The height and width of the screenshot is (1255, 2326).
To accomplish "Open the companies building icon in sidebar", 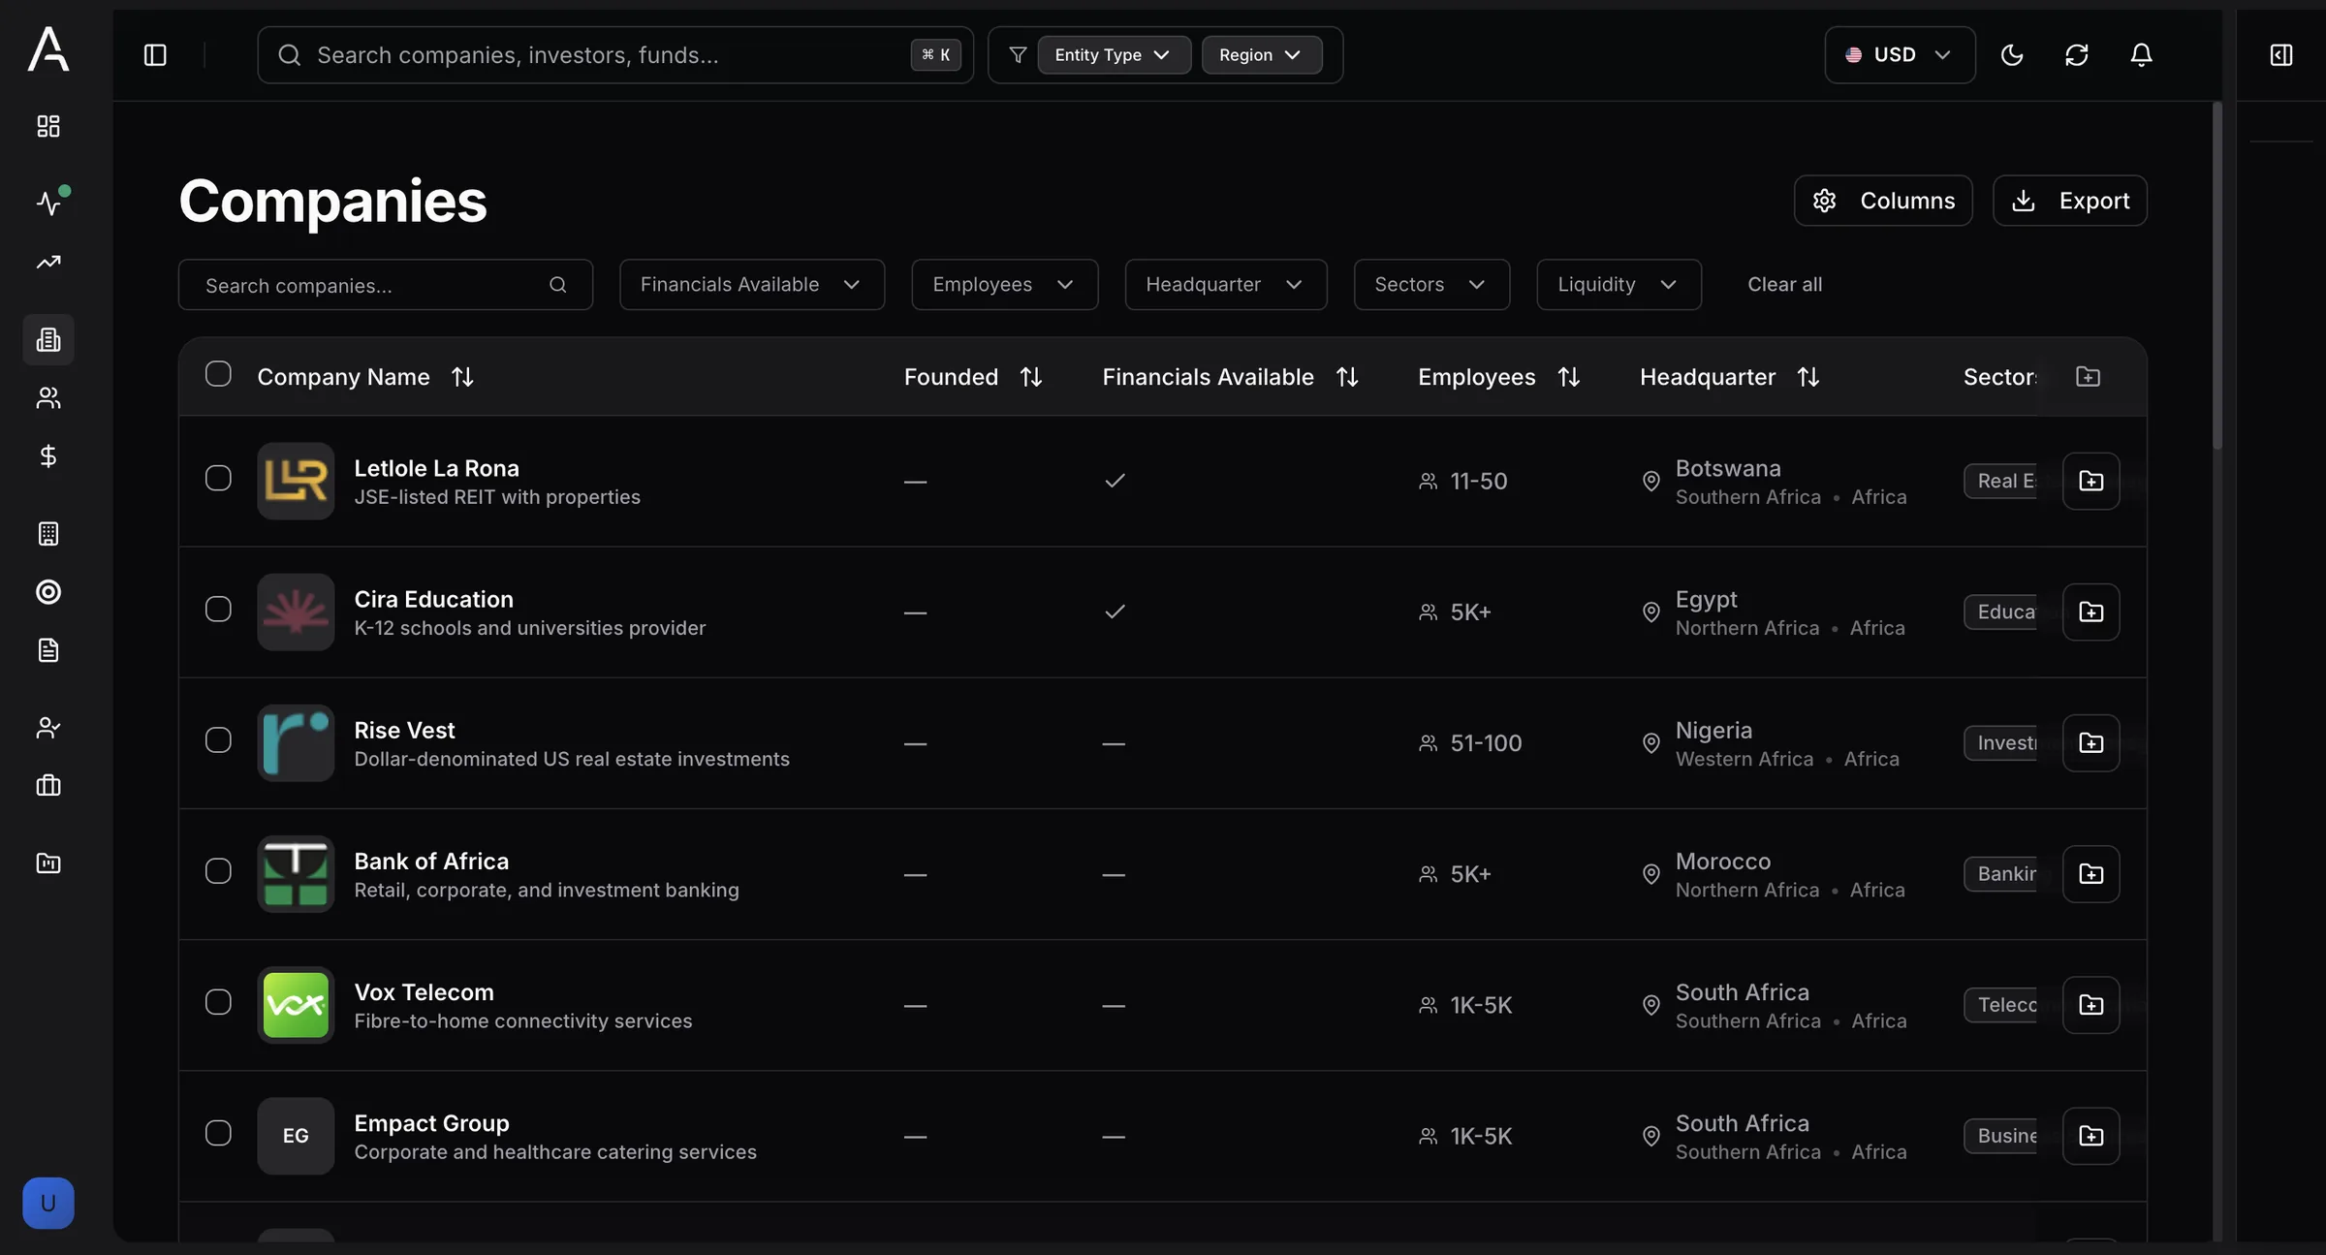I will click(48, 339).
